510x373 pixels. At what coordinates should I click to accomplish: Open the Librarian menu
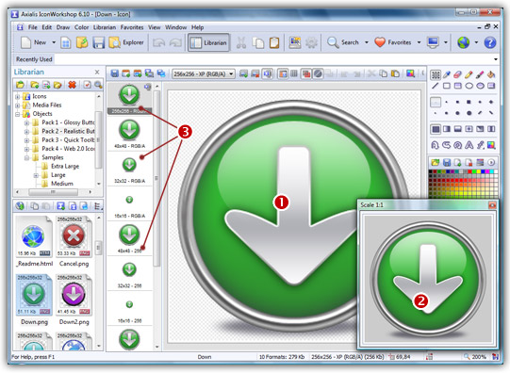105,27
